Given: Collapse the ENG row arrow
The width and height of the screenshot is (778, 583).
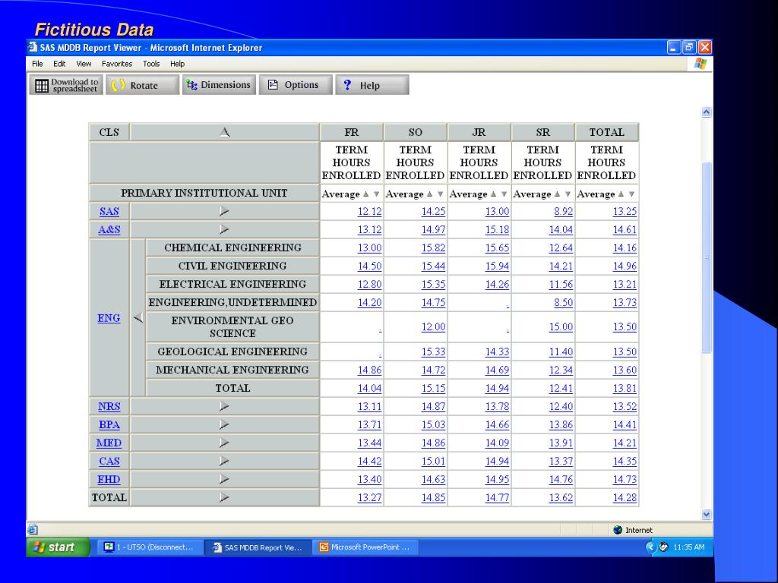Looking at the screenshot, I should [138, 318].
